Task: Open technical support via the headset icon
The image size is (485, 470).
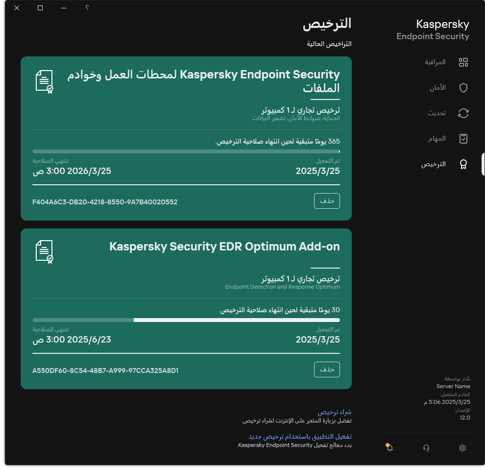Action: (x=426, y=448)
